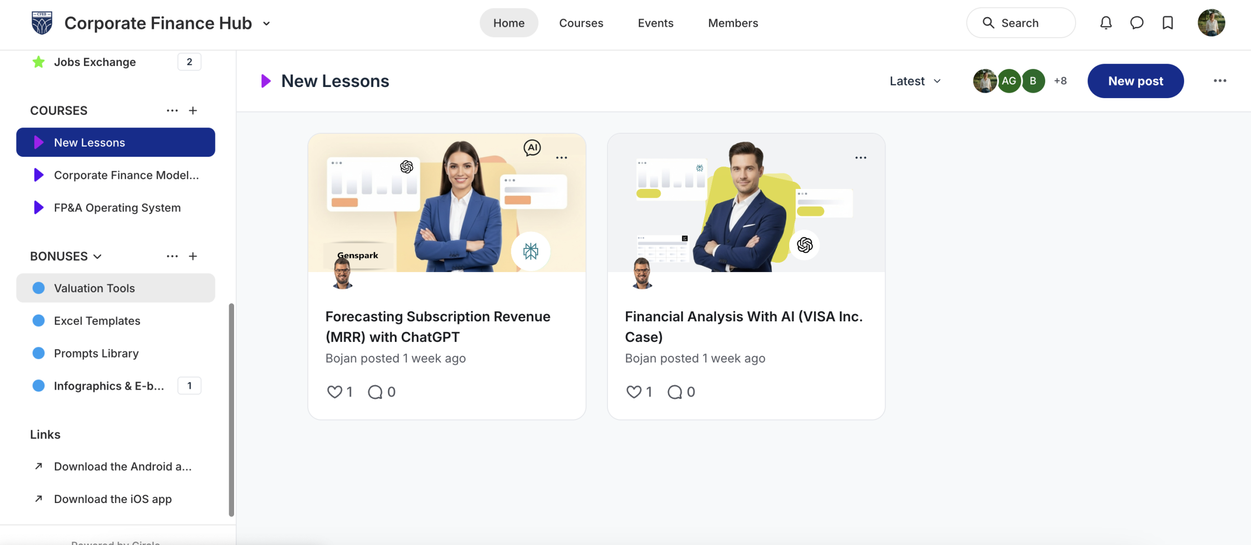Open the direct messages chat icon

[1137, 23]
